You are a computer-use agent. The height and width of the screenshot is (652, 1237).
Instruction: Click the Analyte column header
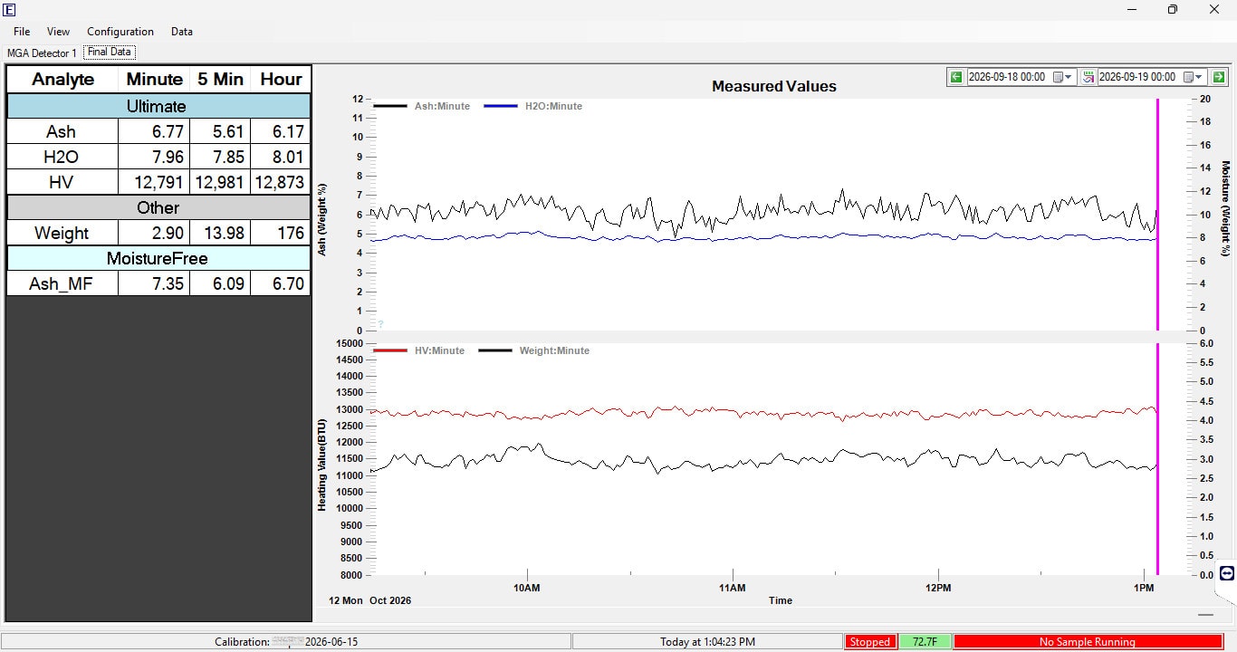[62, 80]
